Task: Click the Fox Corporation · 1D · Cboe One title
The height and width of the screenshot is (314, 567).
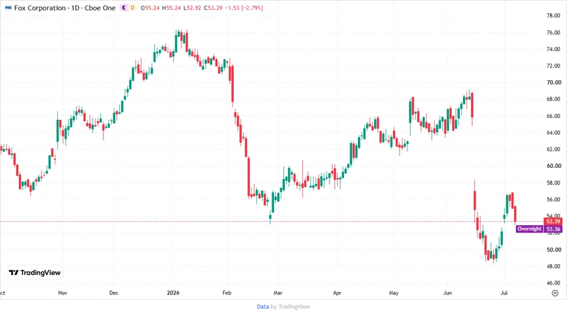Action: [x=65, y=8]
